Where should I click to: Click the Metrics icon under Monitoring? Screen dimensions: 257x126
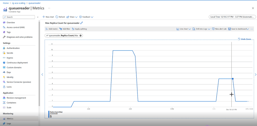pos(4,119)
